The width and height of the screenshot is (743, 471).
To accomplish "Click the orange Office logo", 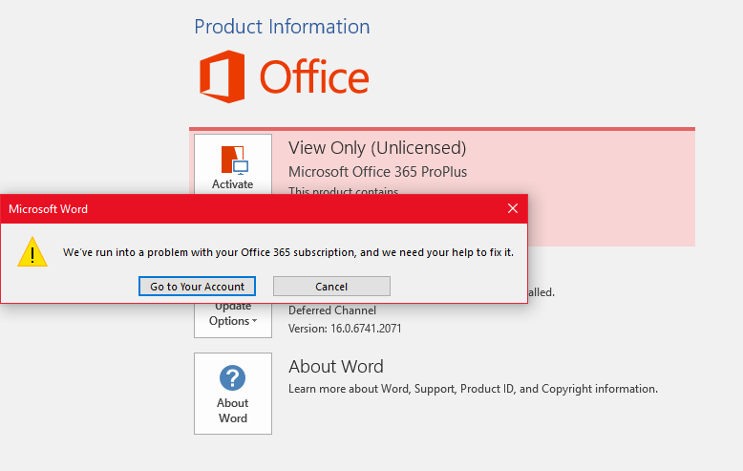I will [285, 76].
